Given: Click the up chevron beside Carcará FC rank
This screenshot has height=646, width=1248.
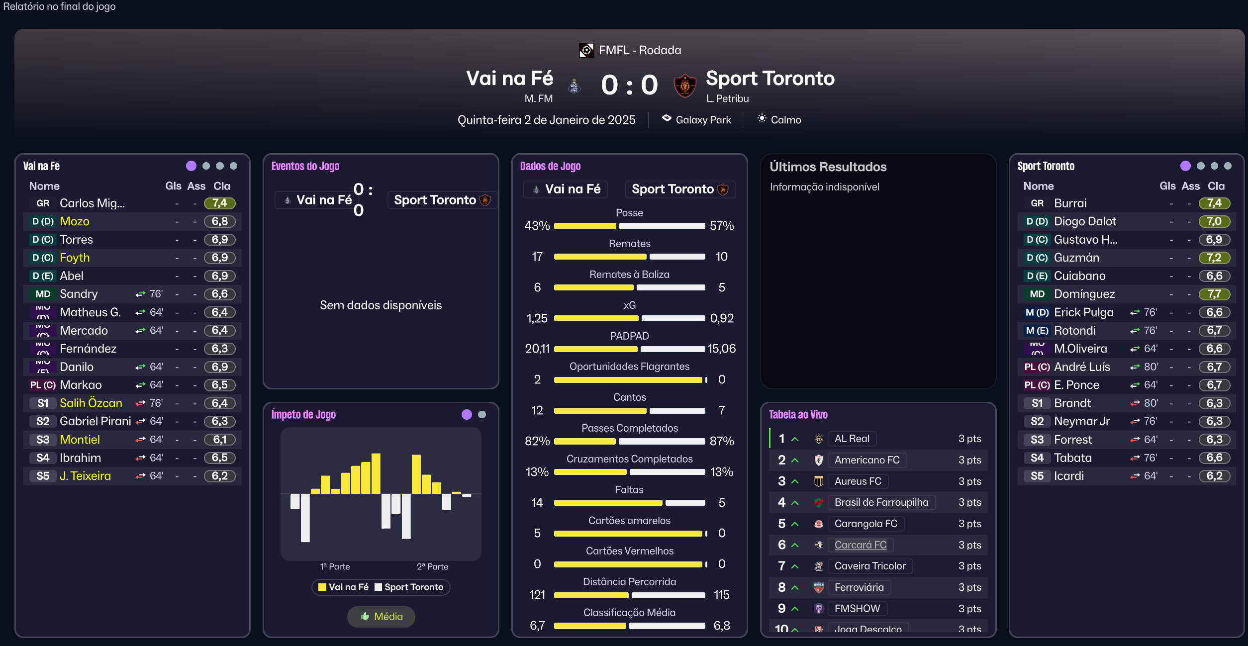Looking at the screenshot, I should 795,545.
